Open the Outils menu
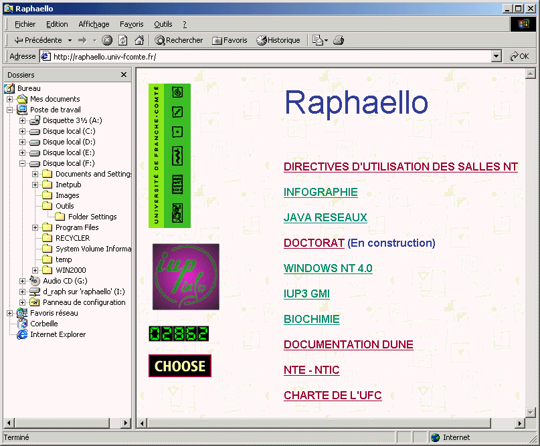Viewport: 540px width, 446px height. (163, 24)
